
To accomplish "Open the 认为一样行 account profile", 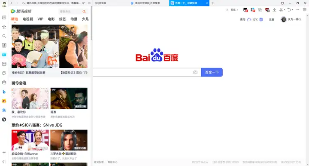I will [x=291, y=19].
